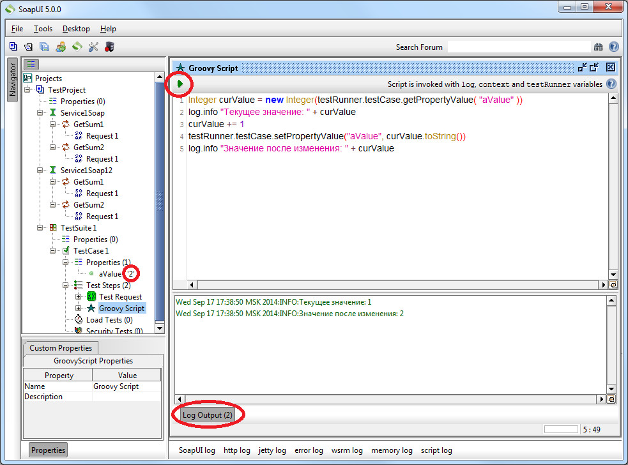628x465 pixels.
Task: Open the Tools menu
Action: (43, 29)
